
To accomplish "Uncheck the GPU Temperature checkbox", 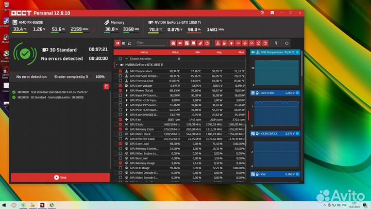I will coord(121,71).
